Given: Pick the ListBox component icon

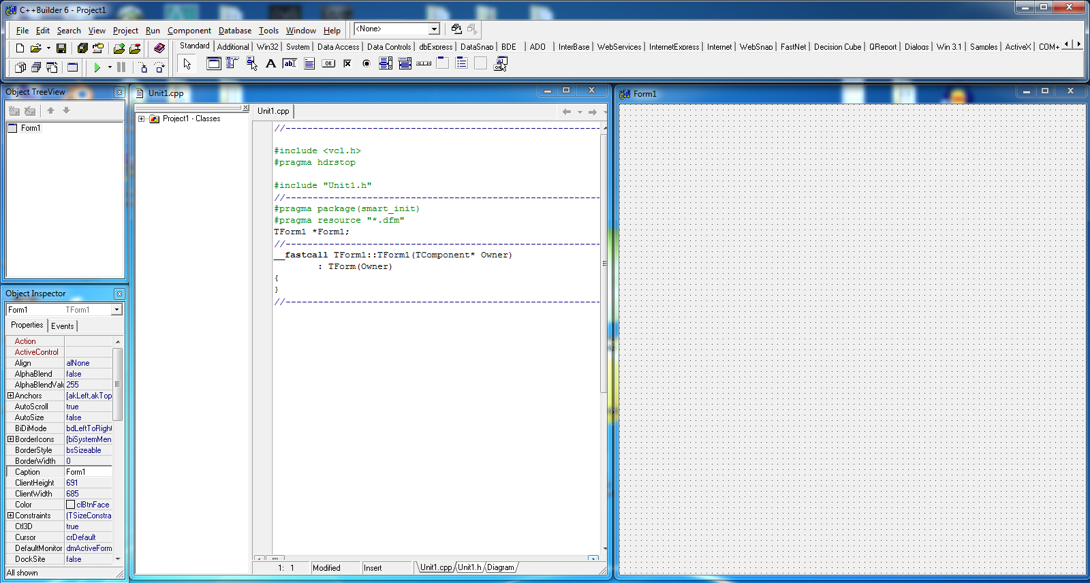Looking at the screenshot, I should (385, 63).
